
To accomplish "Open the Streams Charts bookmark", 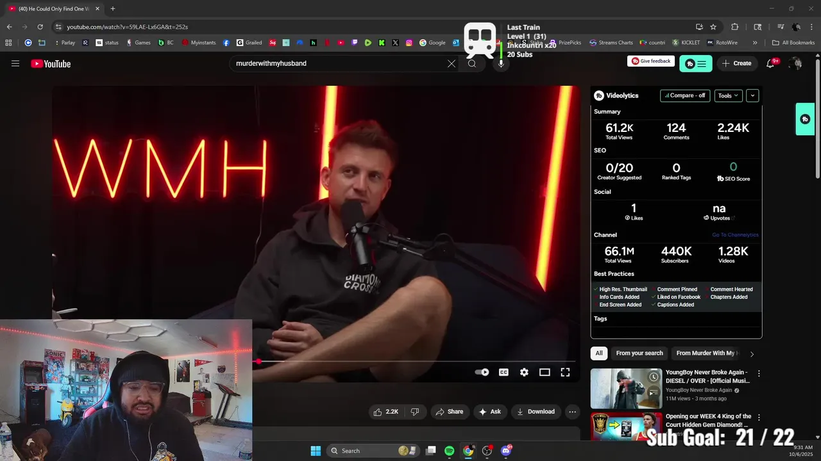I will coord(611,43).
